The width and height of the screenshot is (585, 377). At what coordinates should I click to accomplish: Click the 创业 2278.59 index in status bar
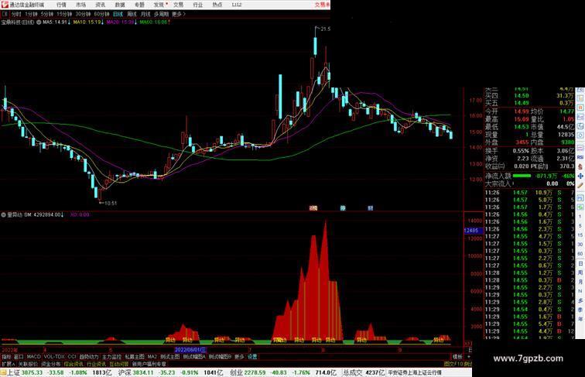249,372
